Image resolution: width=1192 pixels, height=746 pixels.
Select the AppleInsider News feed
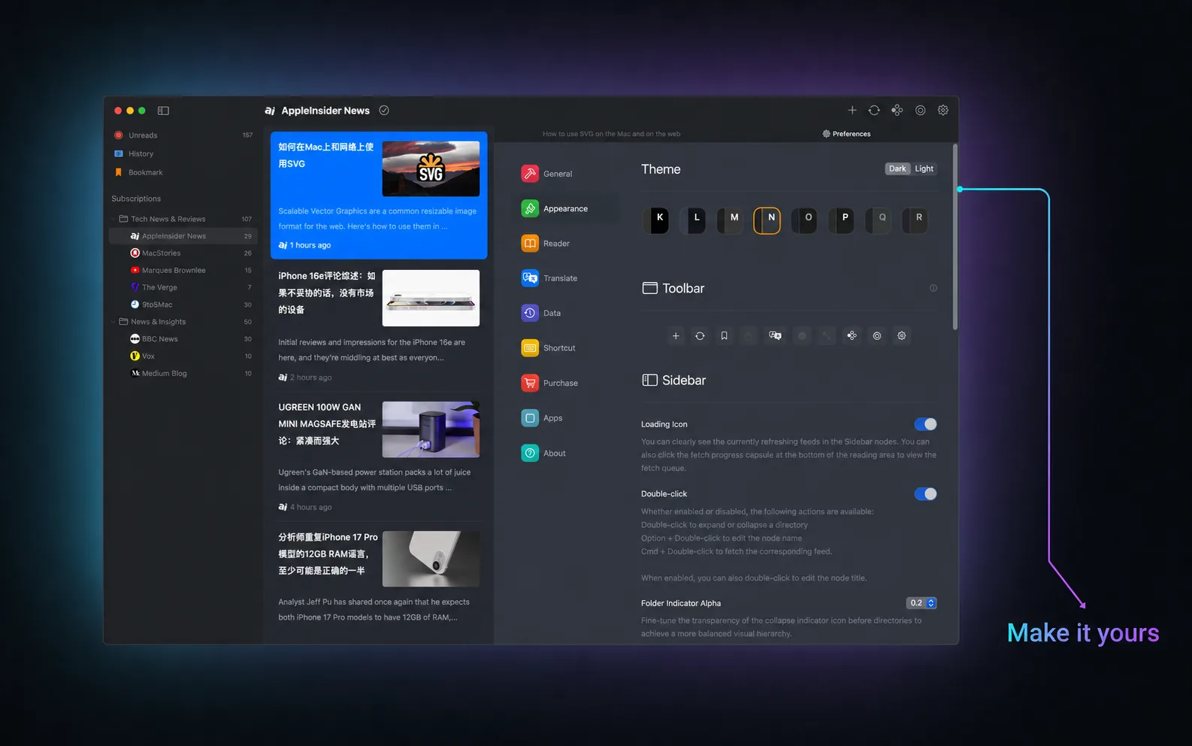point(183,236)
